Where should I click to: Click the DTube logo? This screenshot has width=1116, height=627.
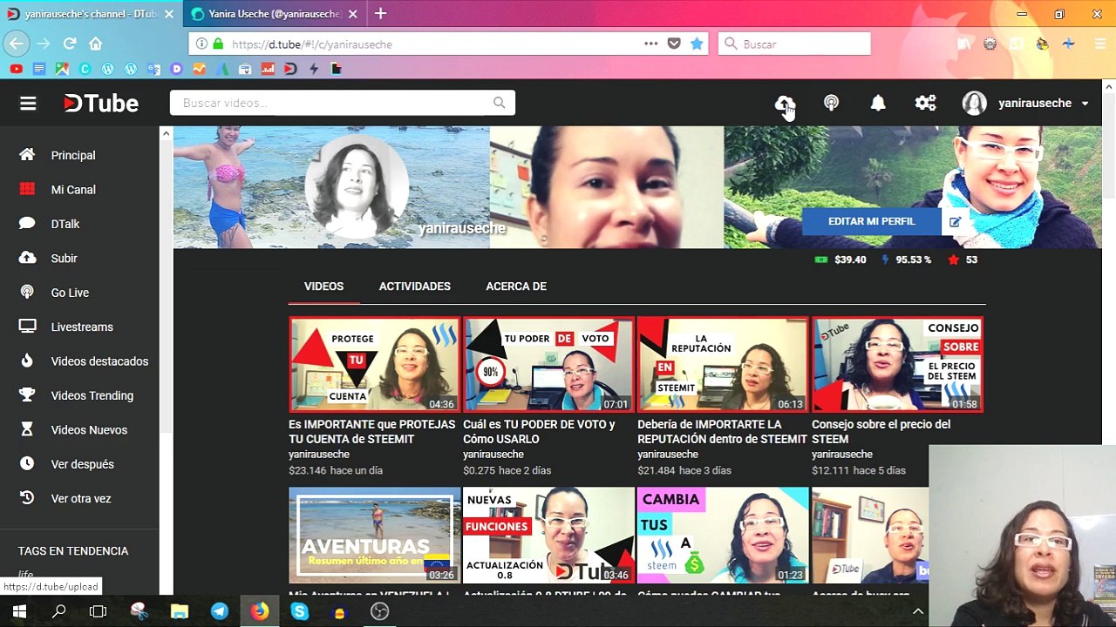point(101,104)
